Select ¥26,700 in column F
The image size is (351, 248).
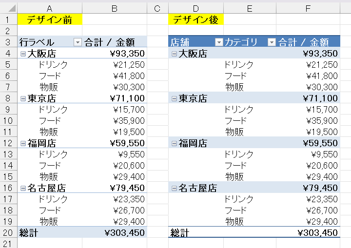click(x=322, y=210)
